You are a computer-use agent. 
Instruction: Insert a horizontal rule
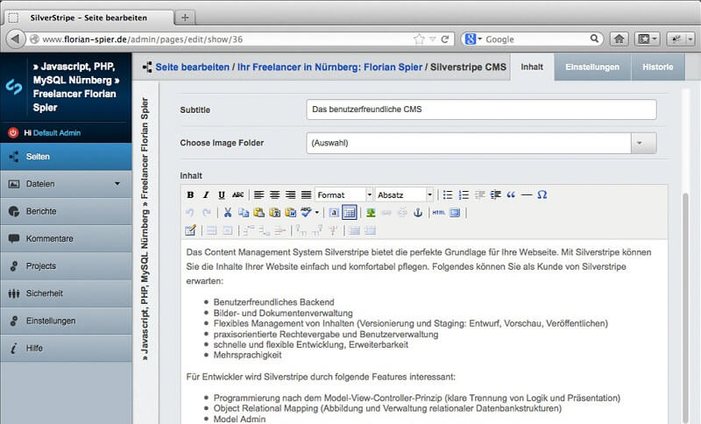[x=527, y=194]
